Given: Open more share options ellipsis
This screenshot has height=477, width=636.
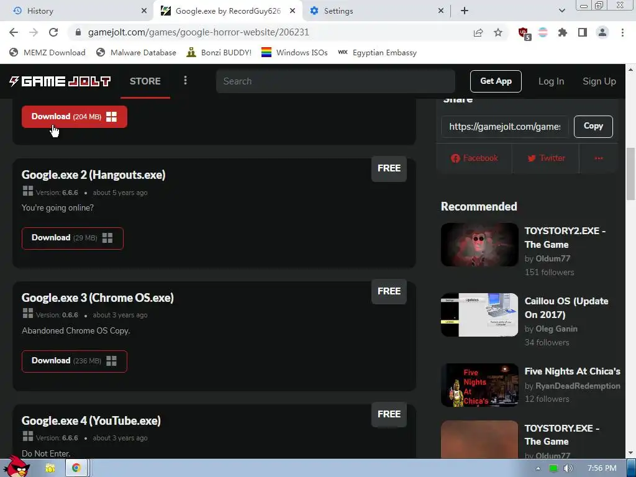Looking at the screenshot, I should 598,158.
